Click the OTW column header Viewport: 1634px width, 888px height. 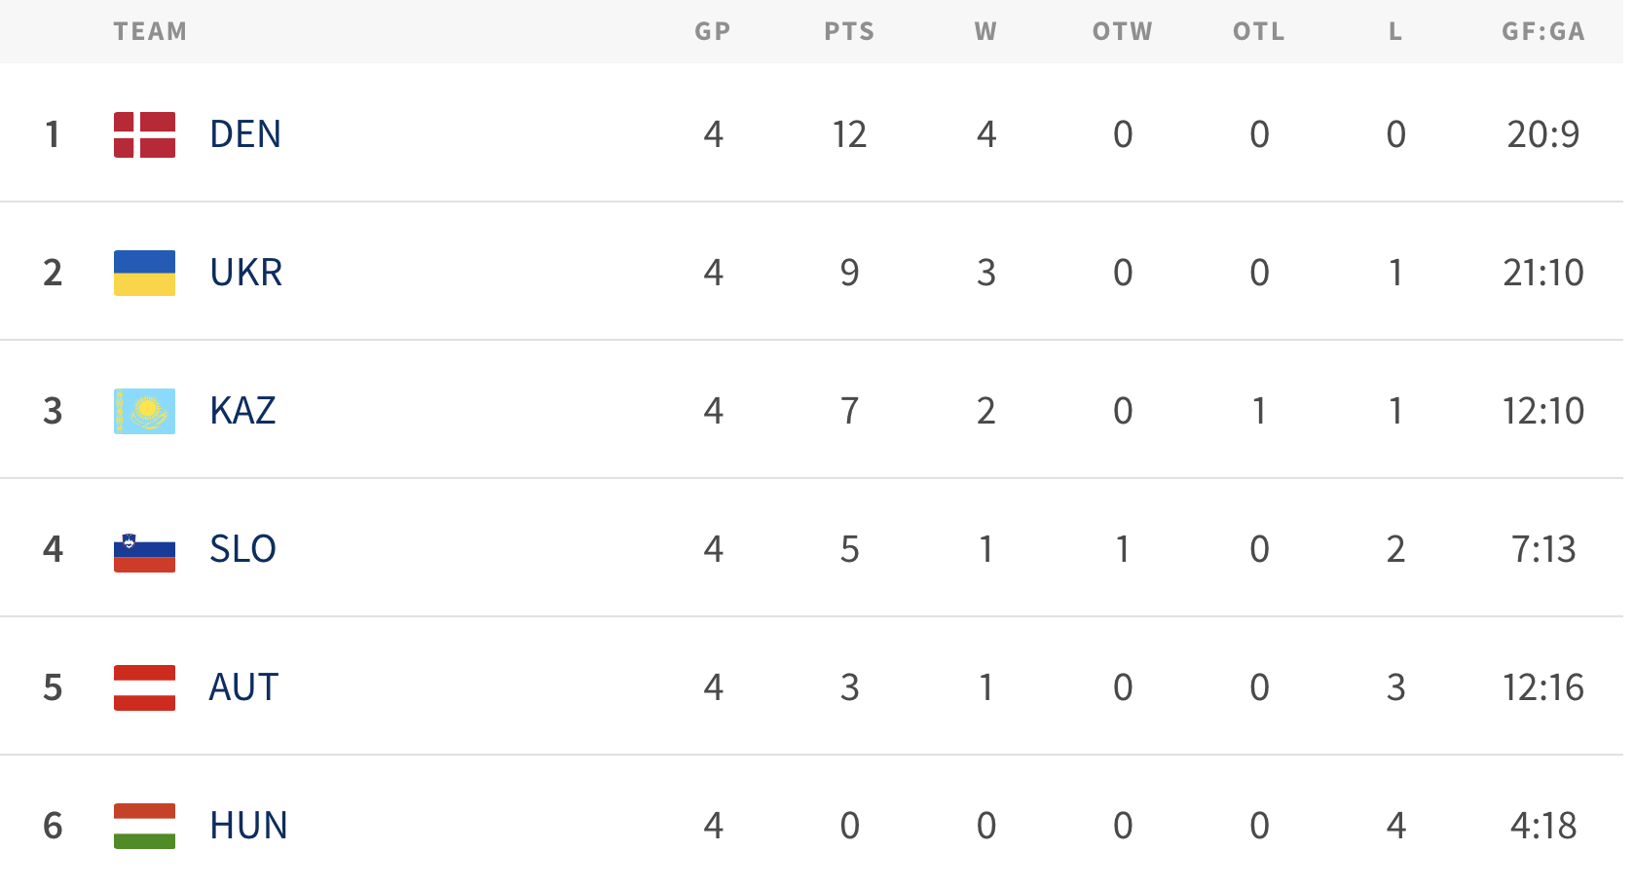(1123, 32)
